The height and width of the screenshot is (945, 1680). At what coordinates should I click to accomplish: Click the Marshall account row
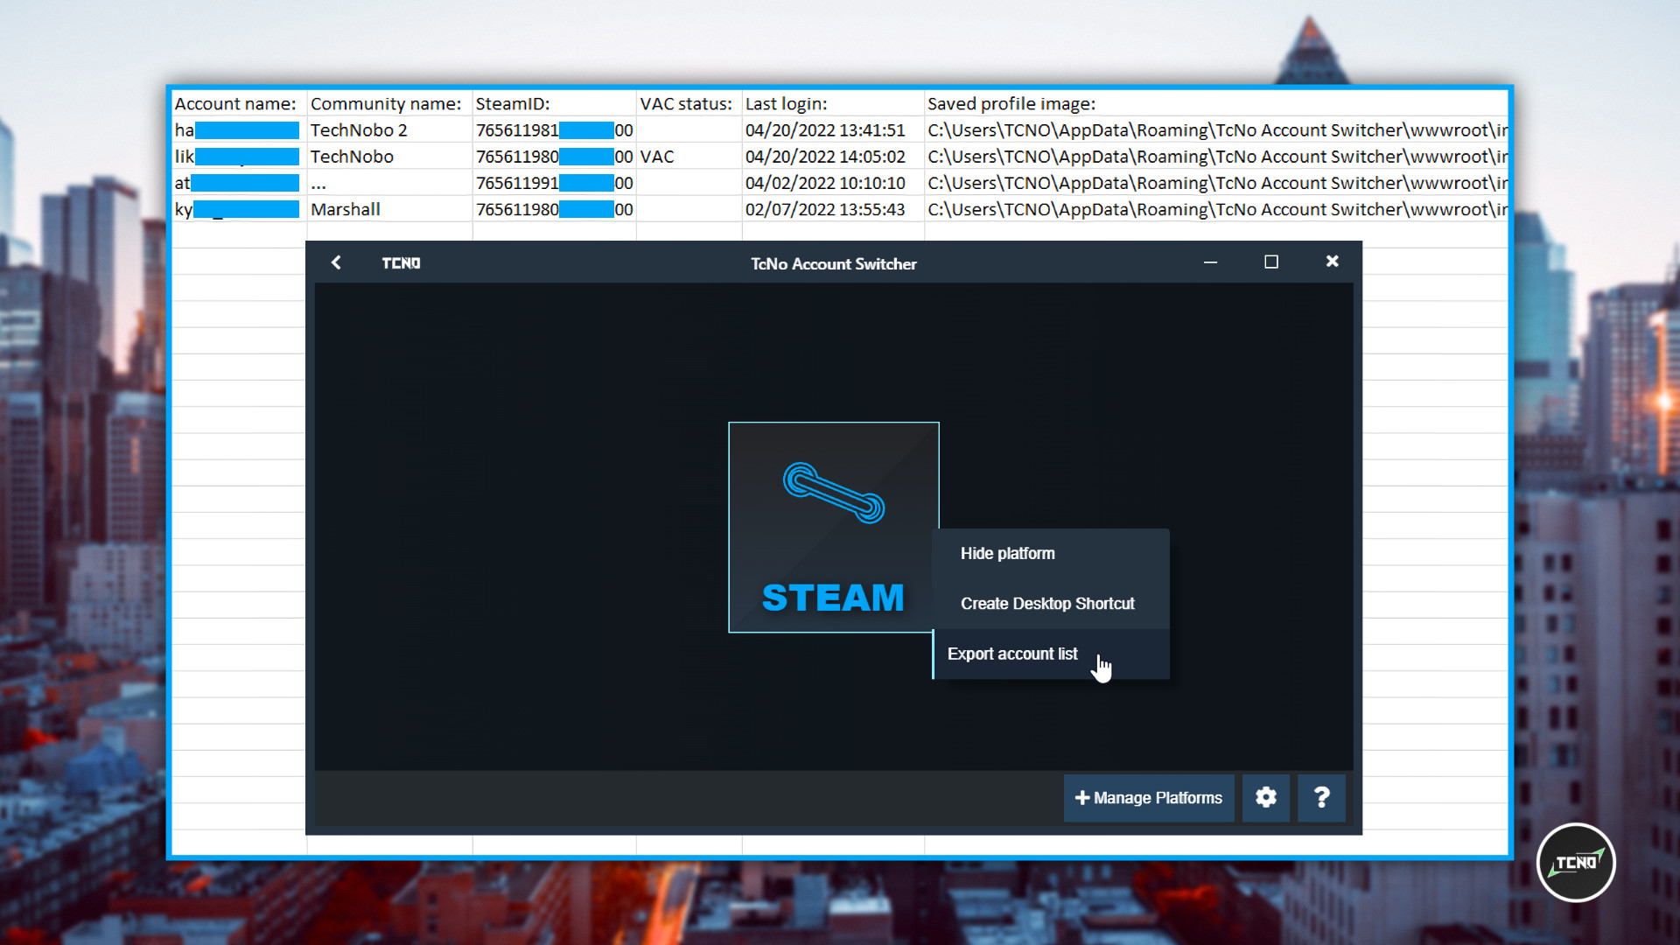(x=346, y=209)
